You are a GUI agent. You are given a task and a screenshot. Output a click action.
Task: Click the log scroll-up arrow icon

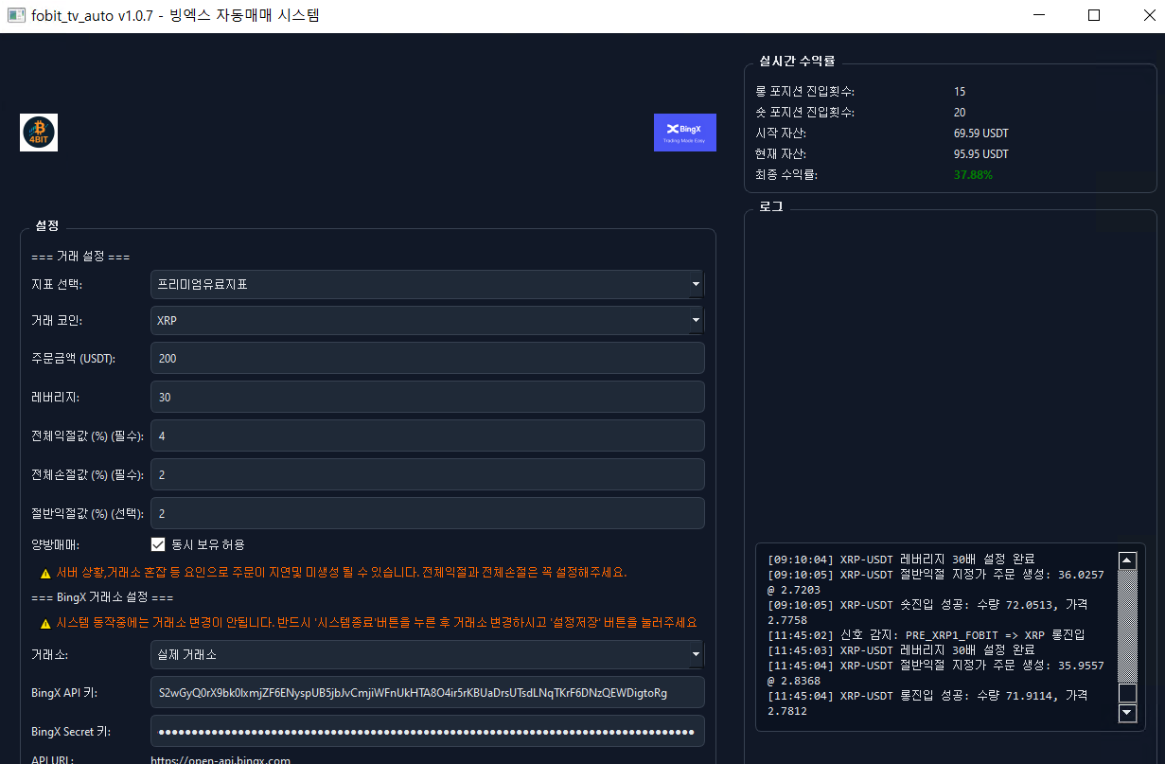(1126, 560)
